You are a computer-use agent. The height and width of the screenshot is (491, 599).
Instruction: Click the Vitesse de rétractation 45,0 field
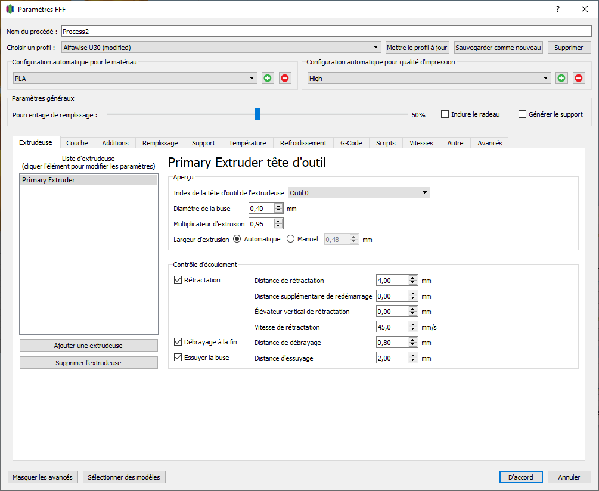coord(392,327)
